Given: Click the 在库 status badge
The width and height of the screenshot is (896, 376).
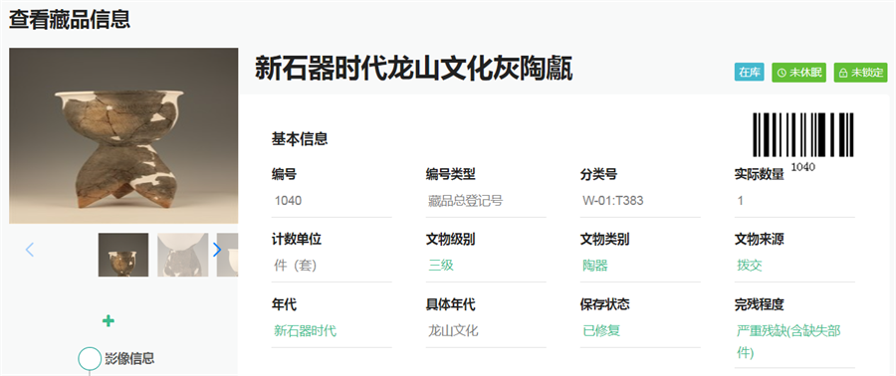Looking at the screenshot, I should point(749,73).
